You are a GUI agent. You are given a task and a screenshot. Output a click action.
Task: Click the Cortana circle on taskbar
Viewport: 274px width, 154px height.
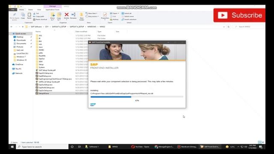(x=72, y=147)
